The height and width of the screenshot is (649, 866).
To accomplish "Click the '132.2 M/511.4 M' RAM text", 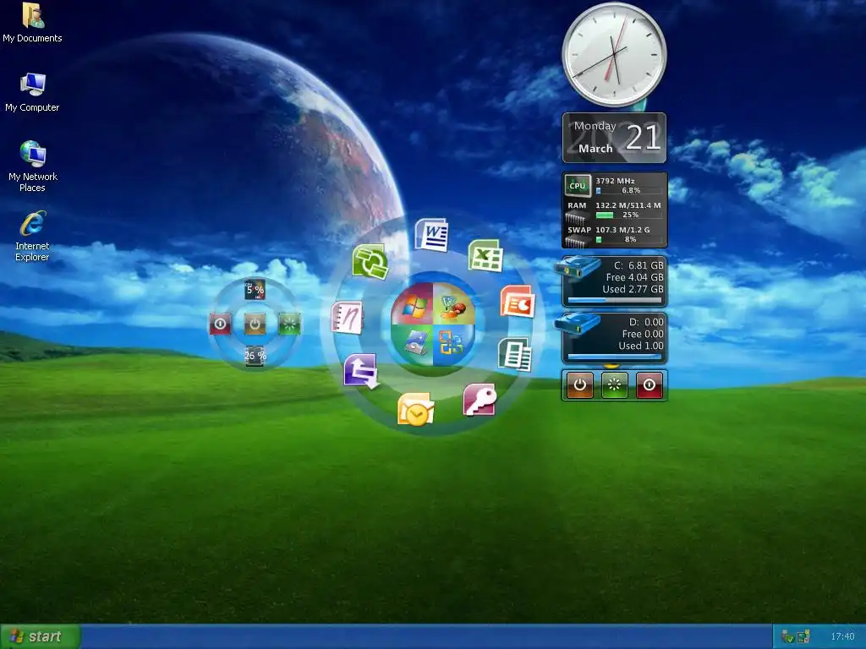I will pyautogui.click(x=628, y=205).
